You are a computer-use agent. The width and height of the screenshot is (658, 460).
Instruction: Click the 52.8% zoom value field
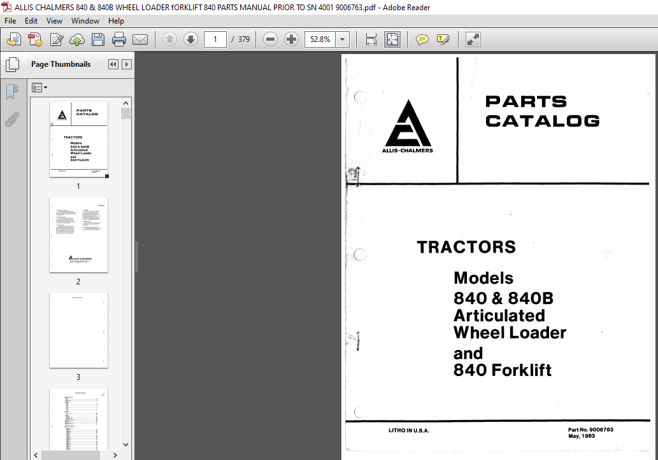tap(320, 39)
